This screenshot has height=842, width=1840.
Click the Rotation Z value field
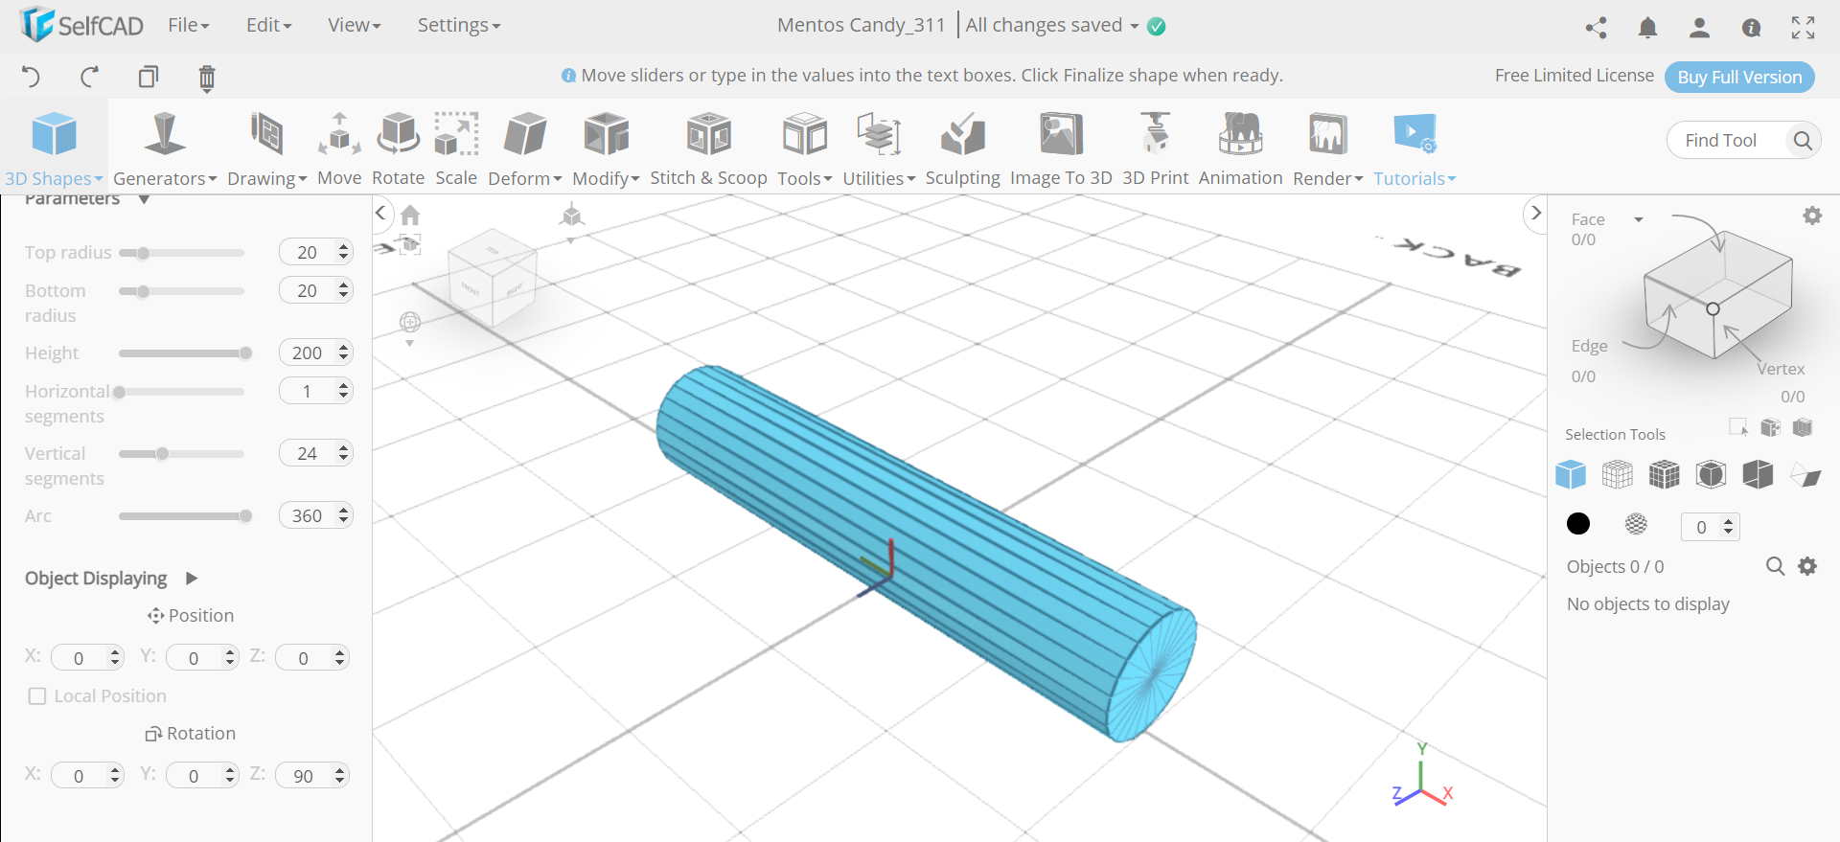311,776
